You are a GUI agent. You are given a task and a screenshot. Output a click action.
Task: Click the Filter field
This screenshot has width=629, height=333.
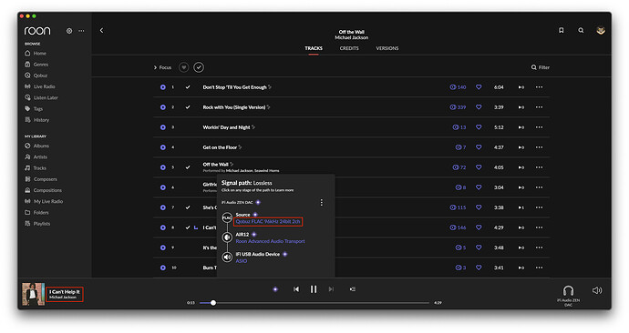tap(541, 67)
